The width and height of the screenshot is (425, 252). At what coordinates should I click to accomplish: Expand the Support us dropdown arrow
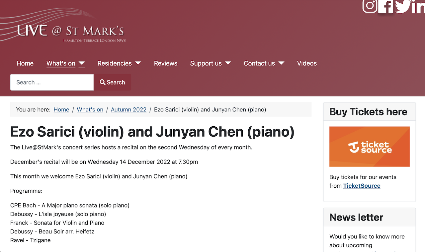(228, 63)
